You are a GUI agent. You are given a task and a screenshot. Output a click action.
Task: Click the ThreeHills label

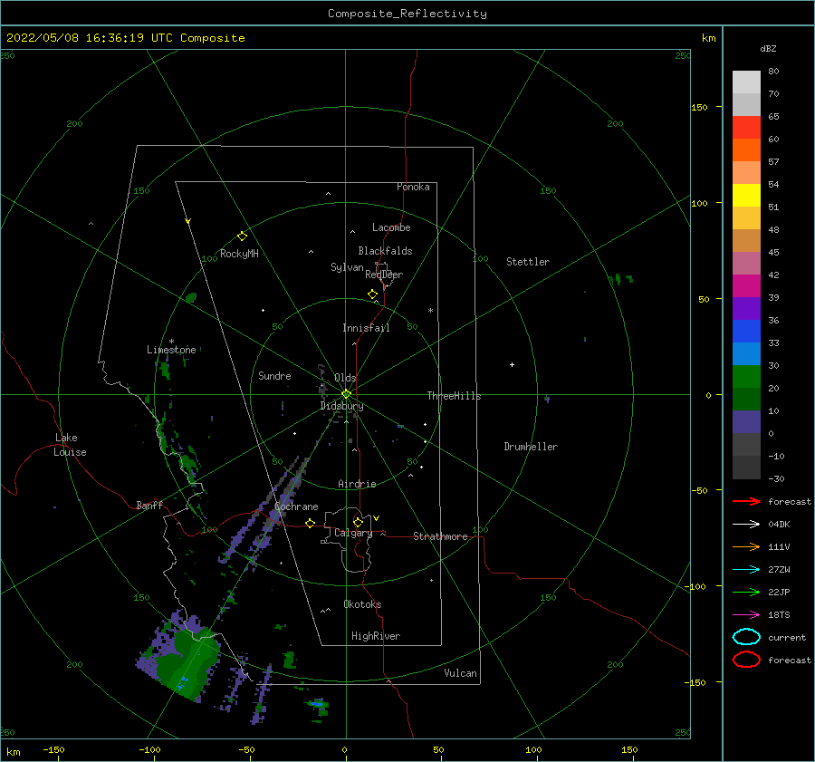coord(454,396)
